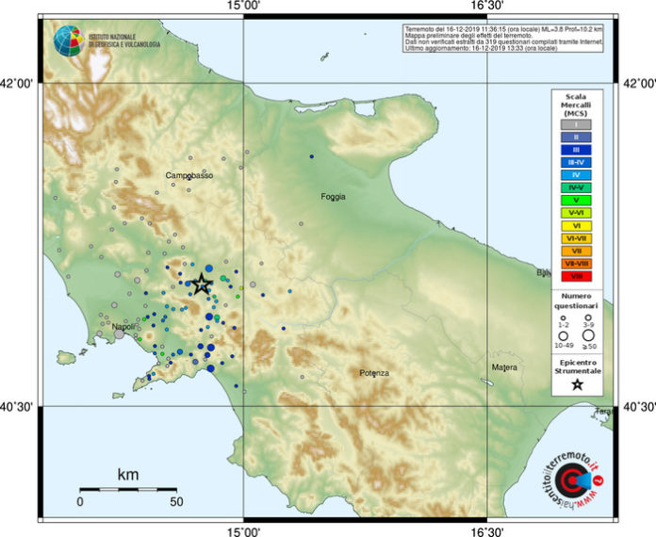The height and width of the screenshot is (537, 656).
Task: Click the 'km' scale label
Action: coord(128,475)
